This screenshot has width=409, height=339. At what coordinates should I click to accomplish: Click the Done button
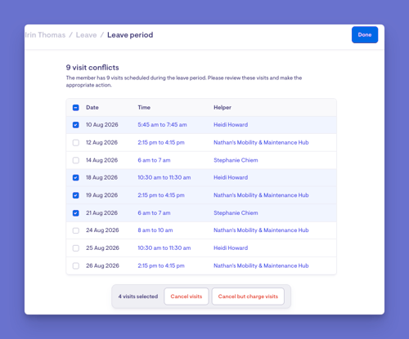(365, 35)
